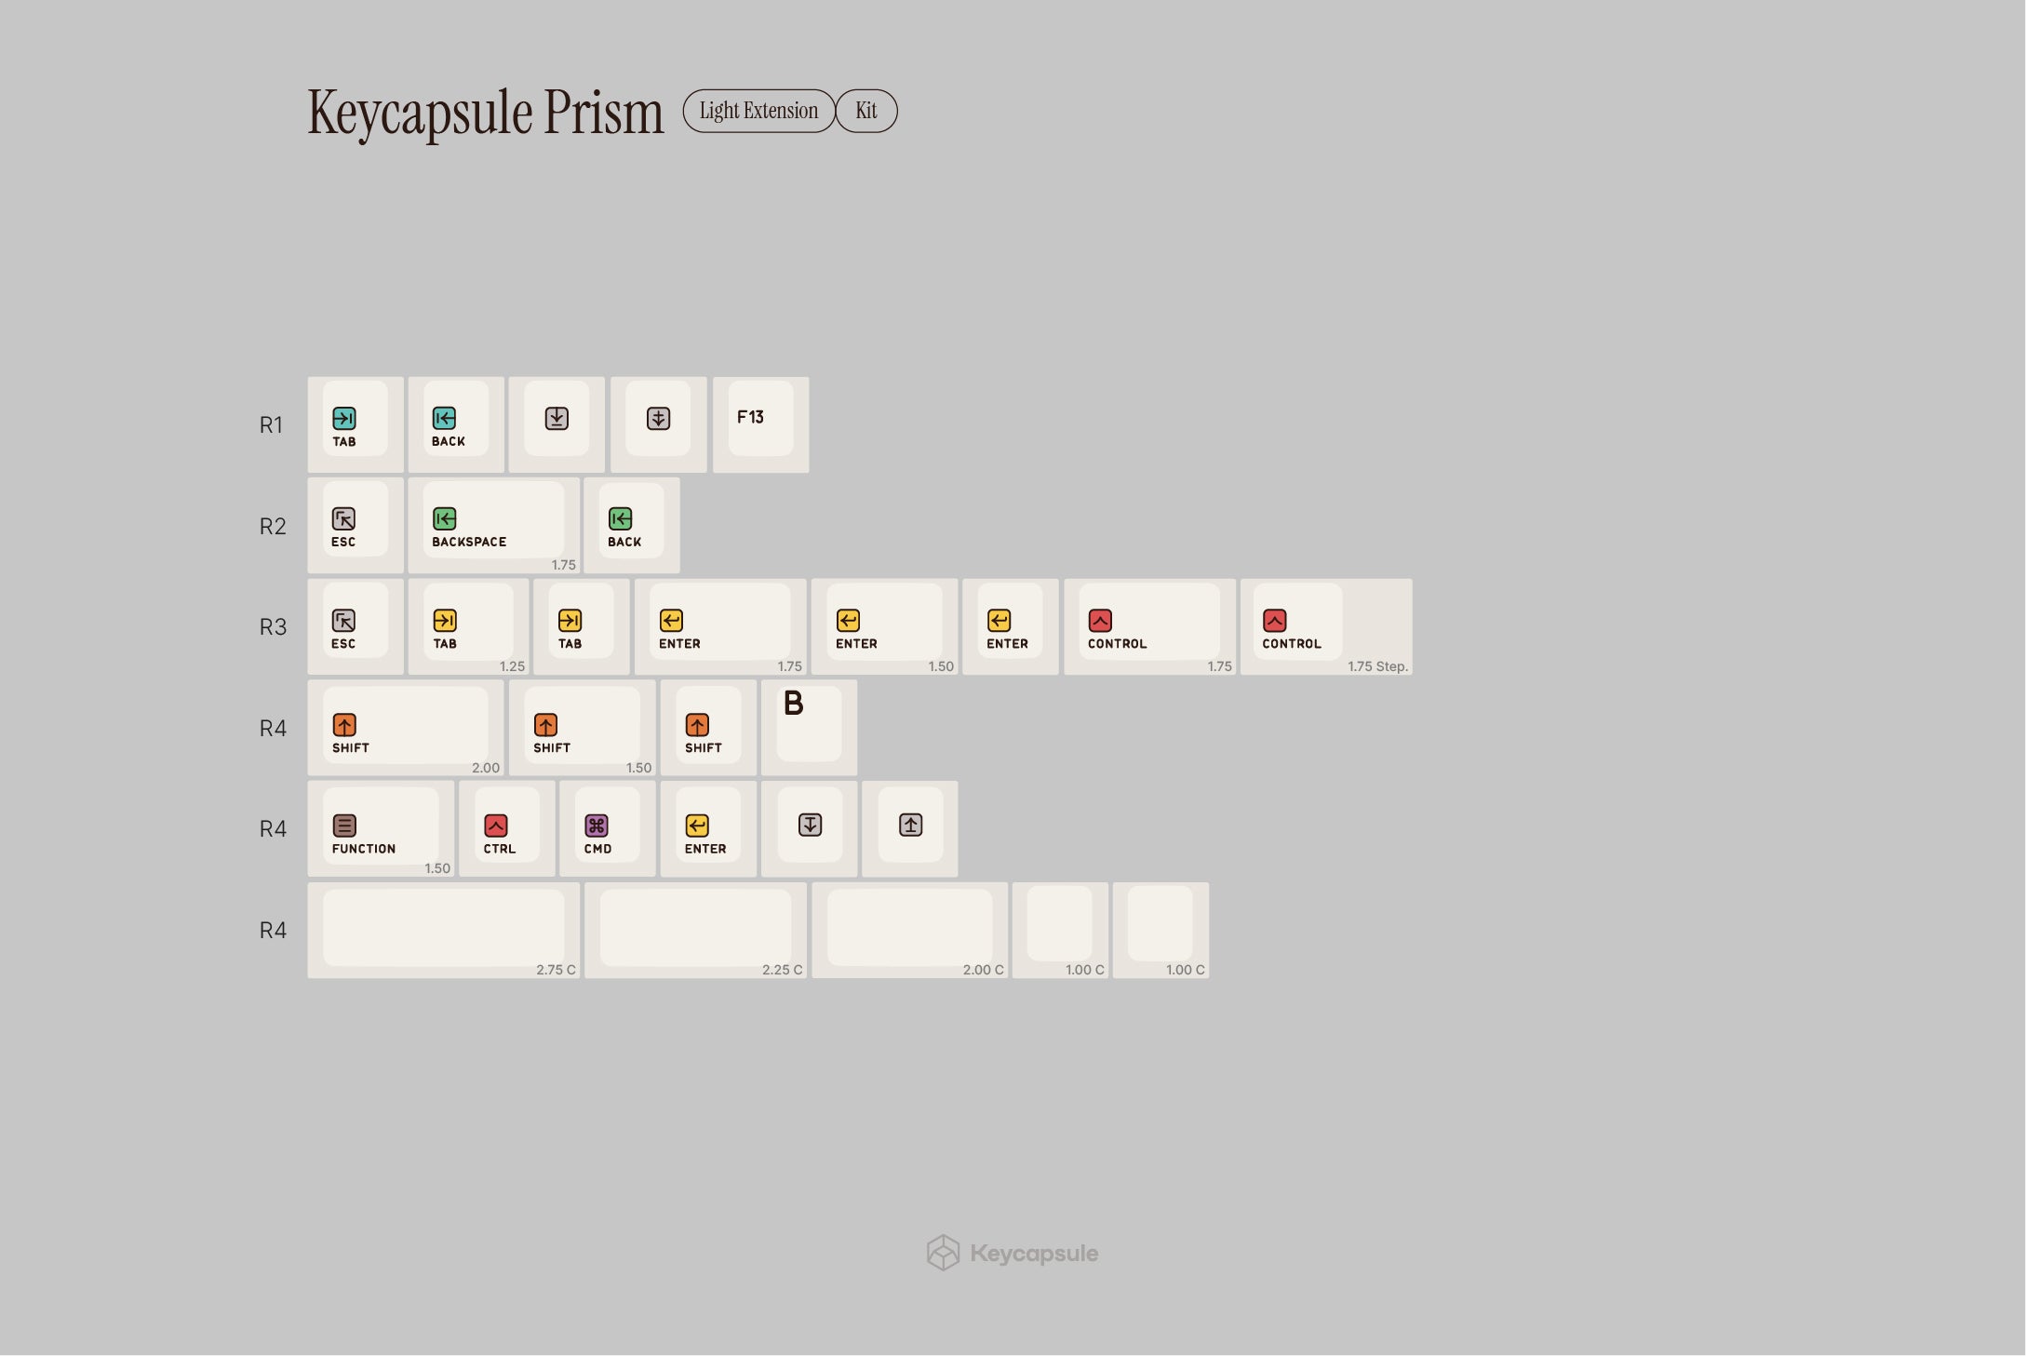Click the ENTER 1.75 keycap in R3
This screenshot has width=2026, height=1356.
tap(720, 626)
